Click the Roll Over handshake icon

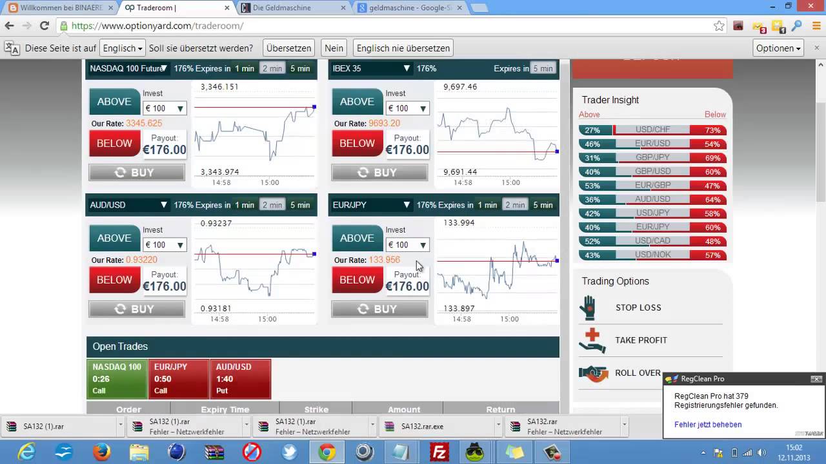[593, 372]
